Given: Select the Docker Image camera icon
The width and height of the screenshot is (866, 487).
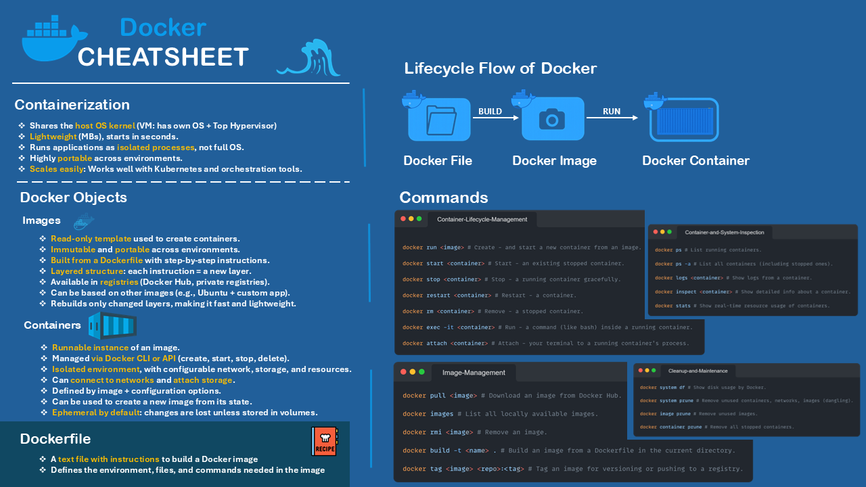Looking at the screenshot, I should [x=551, y=119].
